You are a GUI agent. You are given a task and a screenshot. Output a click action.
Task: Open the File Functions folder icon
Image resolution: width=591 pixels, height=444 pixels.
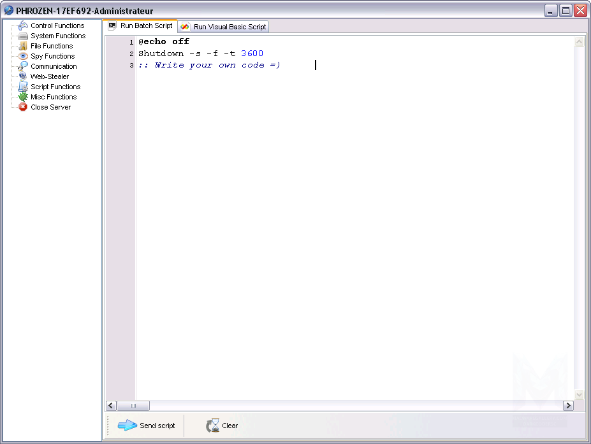pyautogui.click(x=23, y=46)
